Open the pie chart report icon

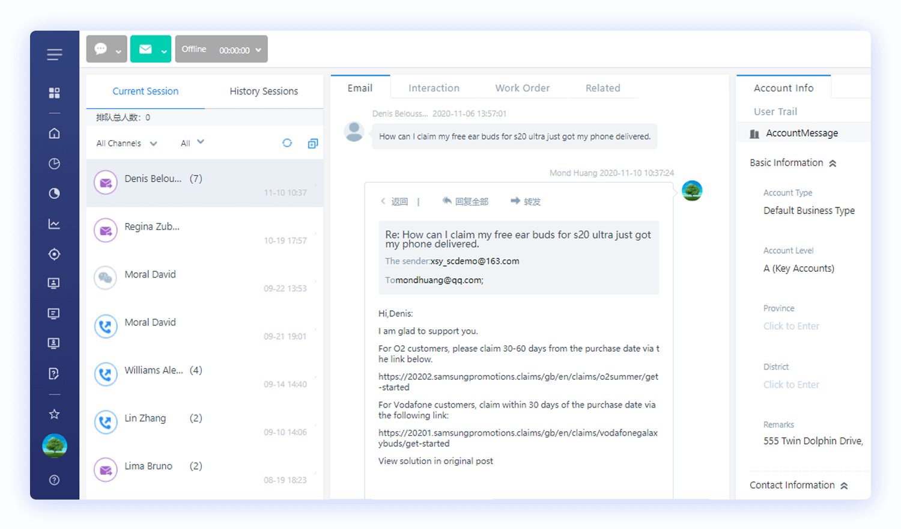click(x=55, y=194)
